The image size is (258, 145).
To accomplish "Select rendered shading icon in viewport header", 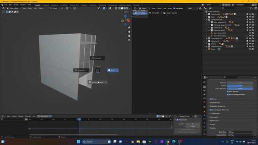I will point(127,8).
